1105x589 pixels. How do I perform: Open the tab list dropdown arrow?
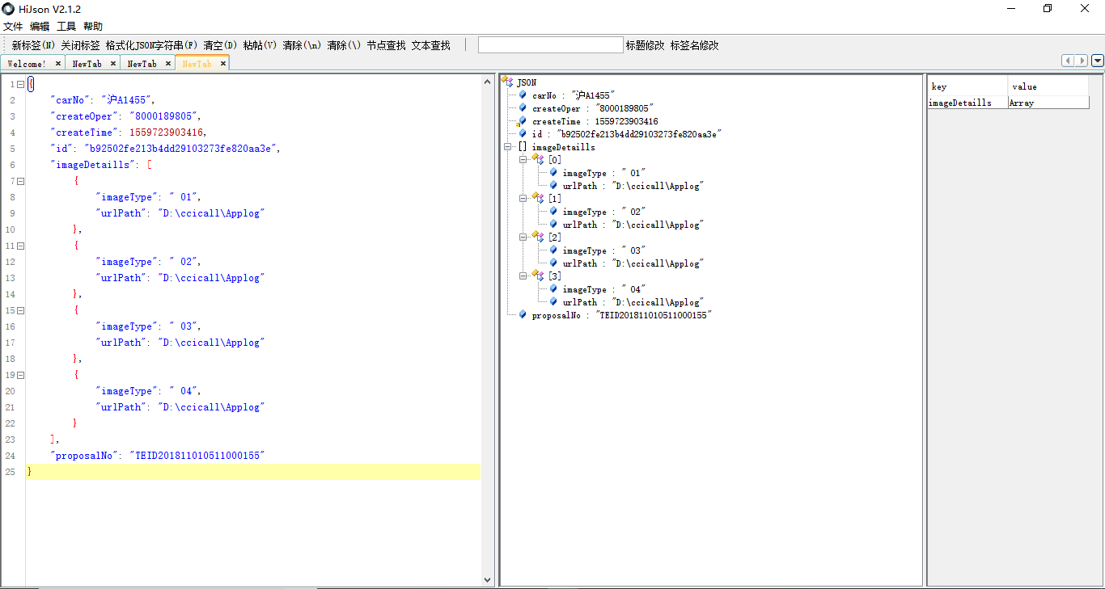pos(1098,61)
